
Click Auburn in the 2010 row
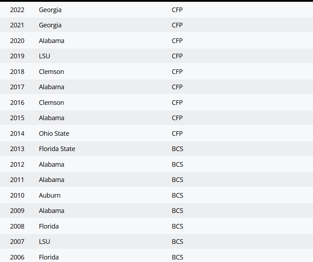[50, 196]
